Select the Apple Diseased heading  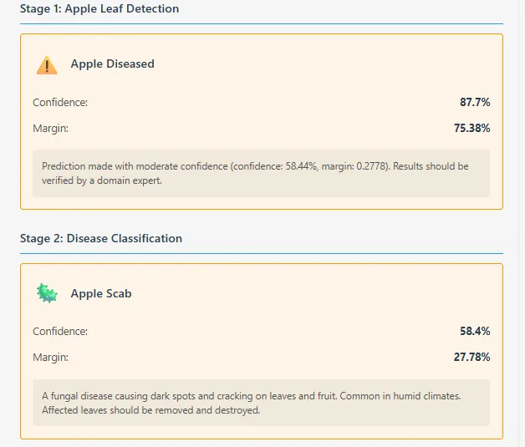click(x=113, y=63)
